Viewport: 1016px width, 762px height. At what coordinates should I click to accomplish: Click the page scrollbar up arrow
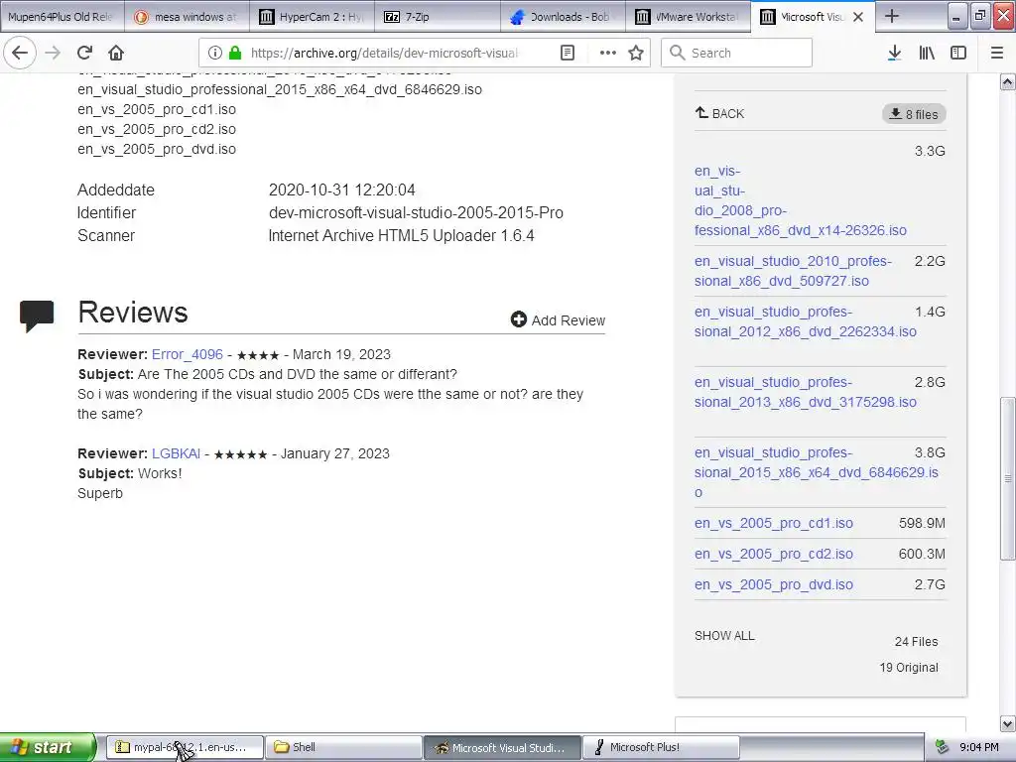(1008, 81)
